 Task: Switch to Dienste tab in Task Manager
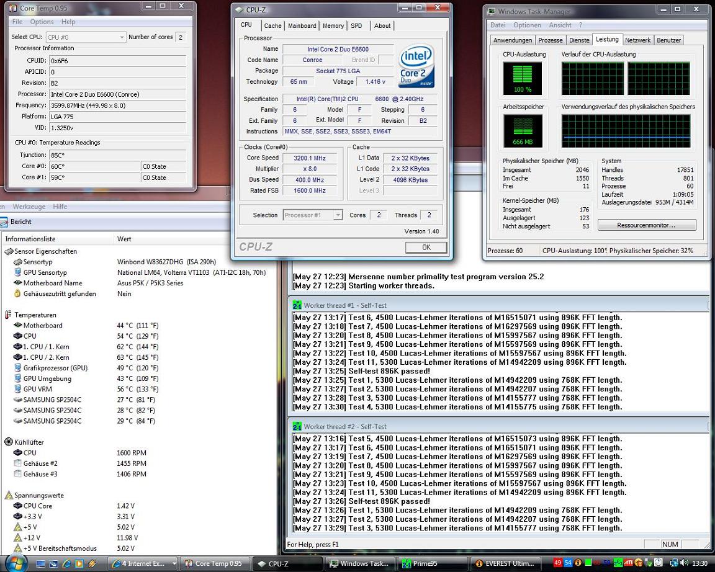[579, 40]
